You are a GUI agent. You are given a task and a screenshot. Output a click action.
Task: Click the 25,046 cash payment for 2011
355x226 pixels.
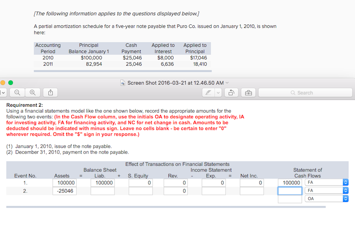pos(134,64)
